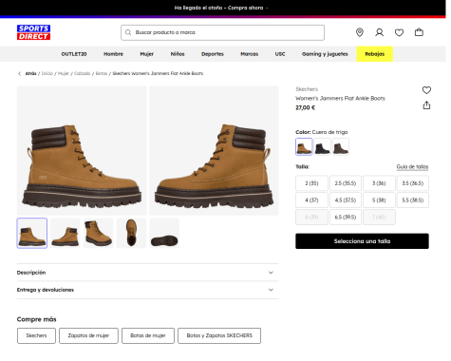The width and height of the screenshot is (451, 361).
Task: Click the Botas y Zapatos SKECHERS tag
Action: pyautogui.click(x=219, y=335)
